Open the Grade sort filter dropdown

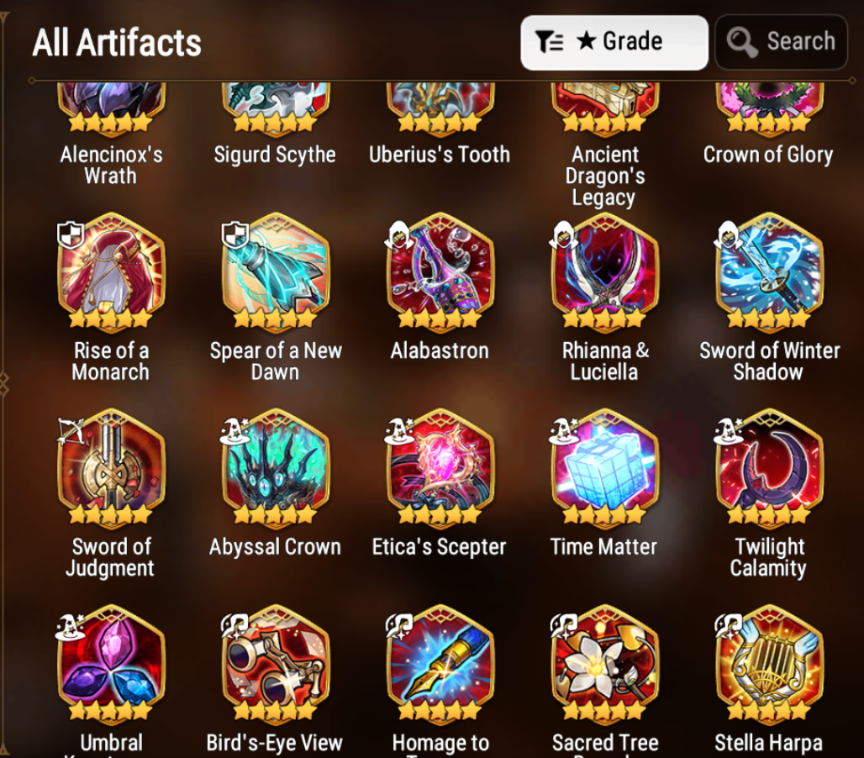pos(614,42)
